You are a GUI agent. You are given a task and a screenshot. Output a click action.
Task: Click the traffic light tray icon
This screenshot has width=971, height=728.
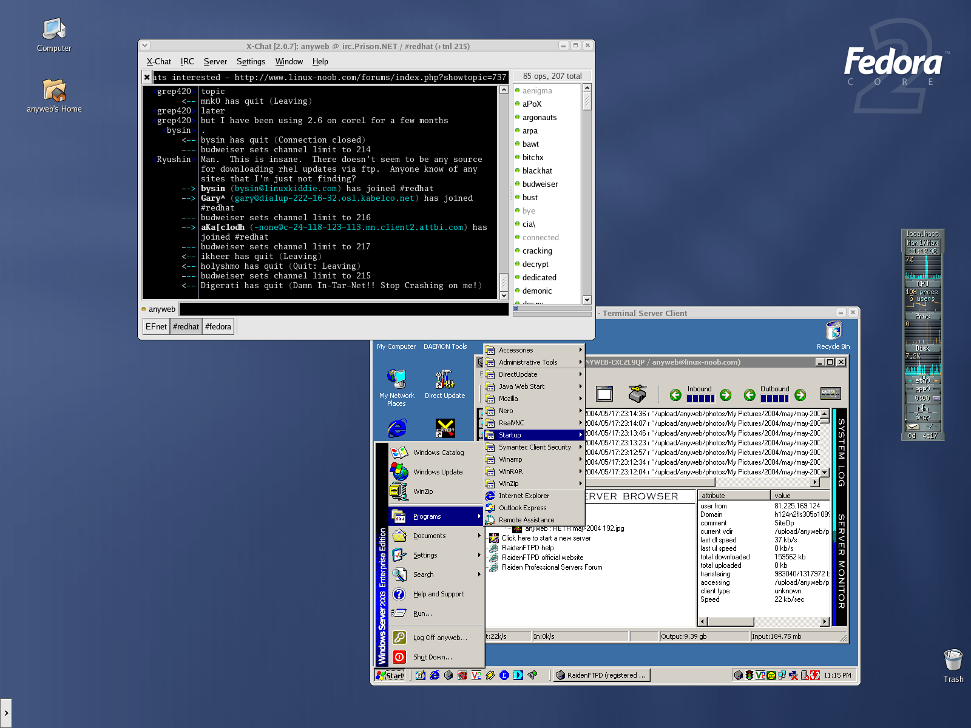(749, 675)
